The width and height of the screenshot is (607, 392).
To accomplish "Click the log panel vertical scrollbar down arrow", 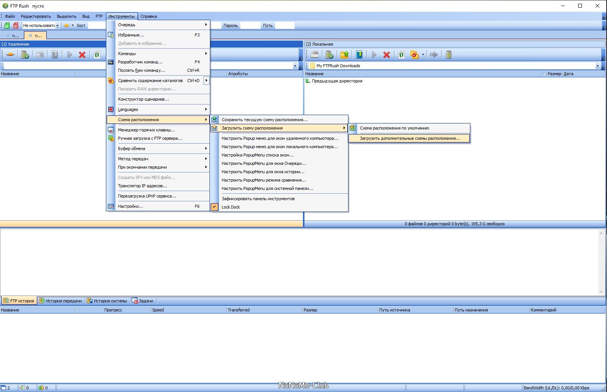I will tap(601, 292).
